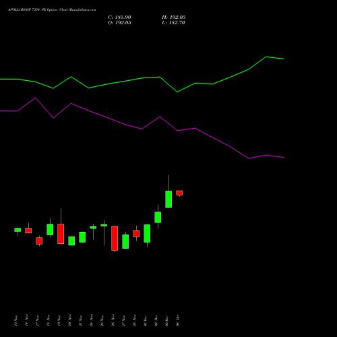Select the green candlestick for 02 Dec
Viewport: 337px width, 337px height.
158,217
